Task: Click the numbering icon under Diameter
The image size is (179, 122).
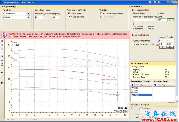Action: coord(164,85)
